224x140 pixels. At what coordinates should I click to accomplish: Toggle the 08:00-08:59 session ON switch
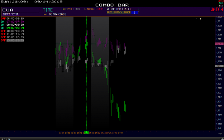click(3, 25)
